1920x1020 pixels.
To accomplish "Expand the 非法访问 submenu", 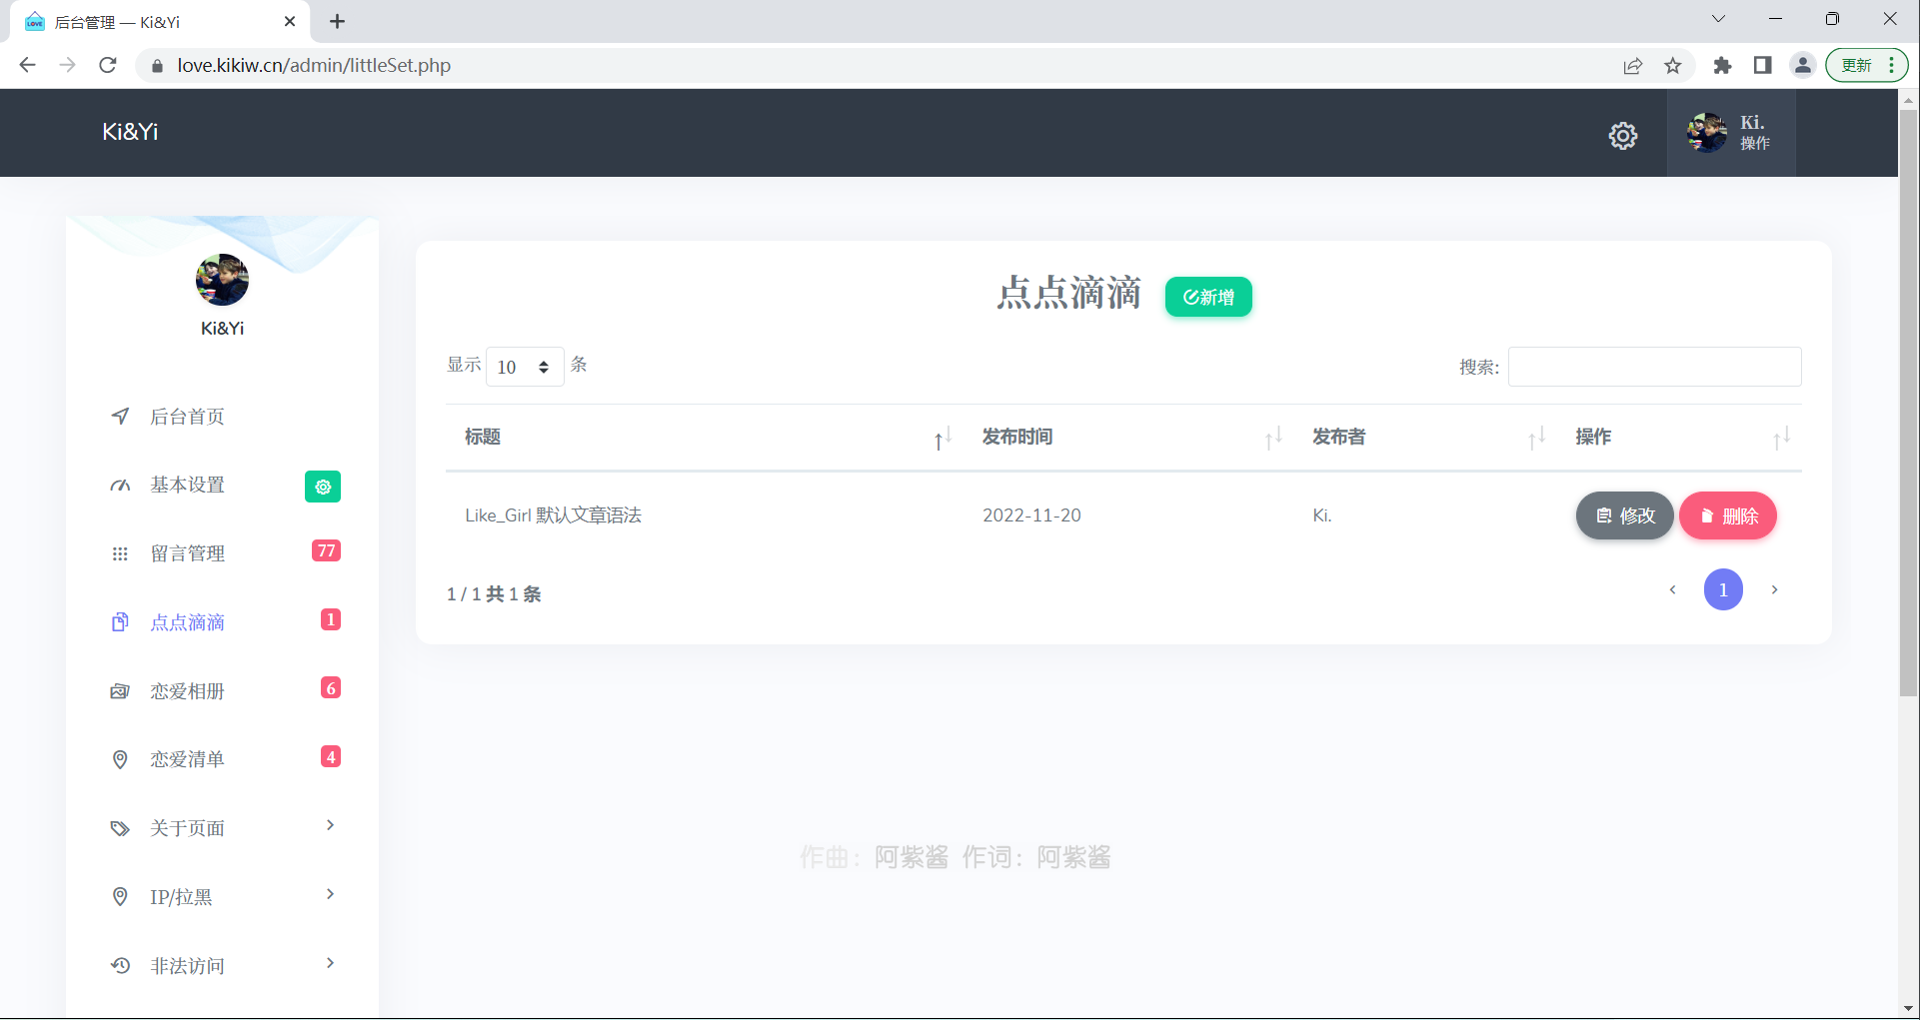I will coord(222,966).
